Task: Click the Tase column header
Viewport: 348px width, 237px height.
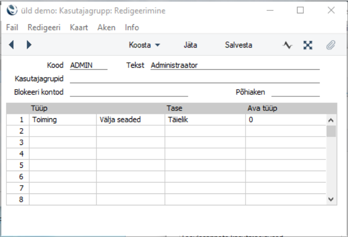Action: 174,108
